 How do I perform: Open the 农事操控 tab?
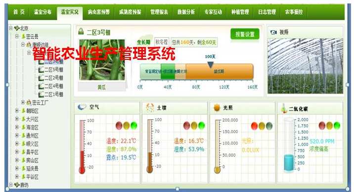[x=294, y=12]
